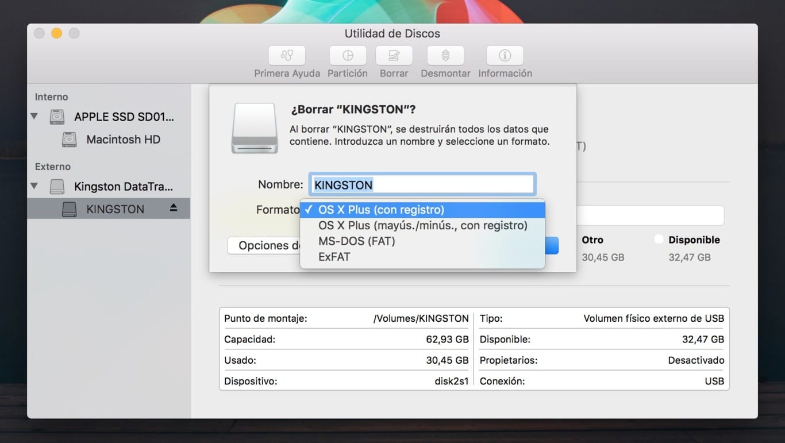
Task: Click the USB connection value
Action: 714,381
